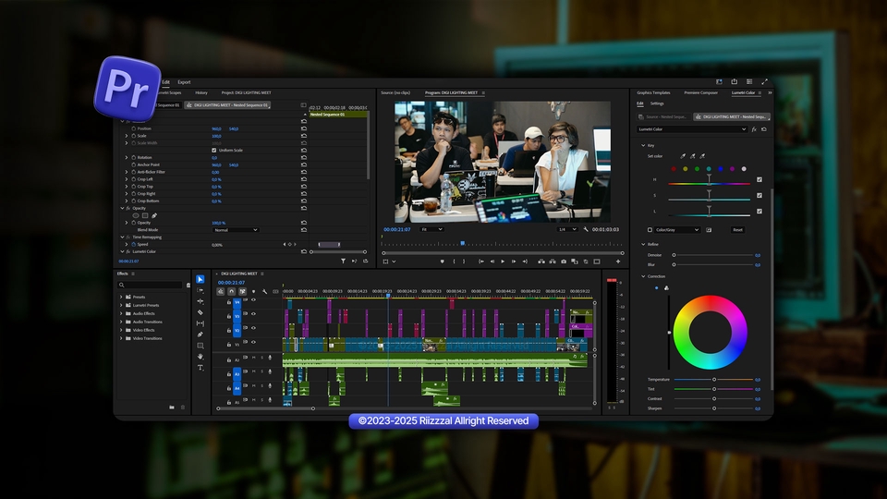Screen dimensions: 887x499
Task: Switch to the Lumetri Color Settings tab
Action: tap(657, 103)
